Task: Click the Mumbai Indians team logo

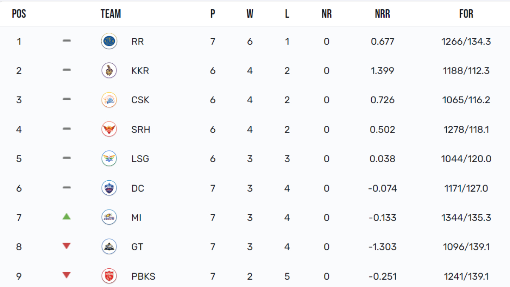Action: [x=109, y=217]
